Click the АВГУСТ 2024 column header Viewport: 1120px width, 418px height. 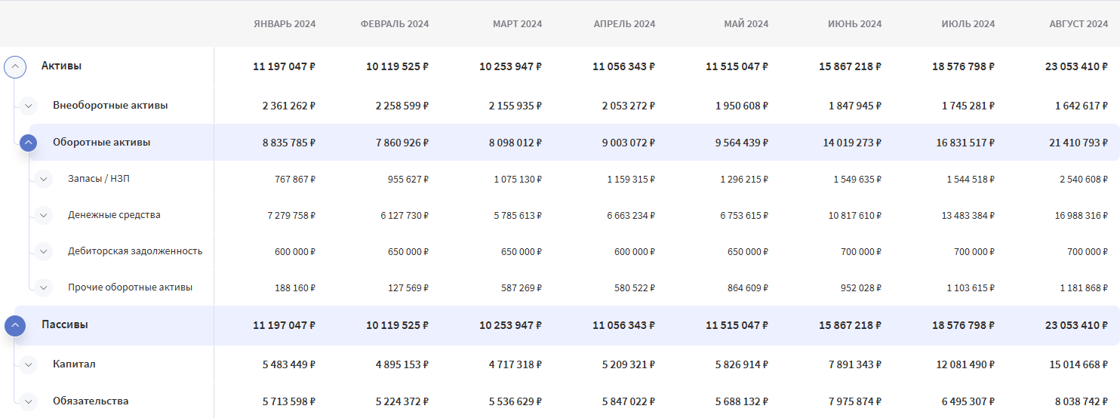click(x=1078, y=24)
